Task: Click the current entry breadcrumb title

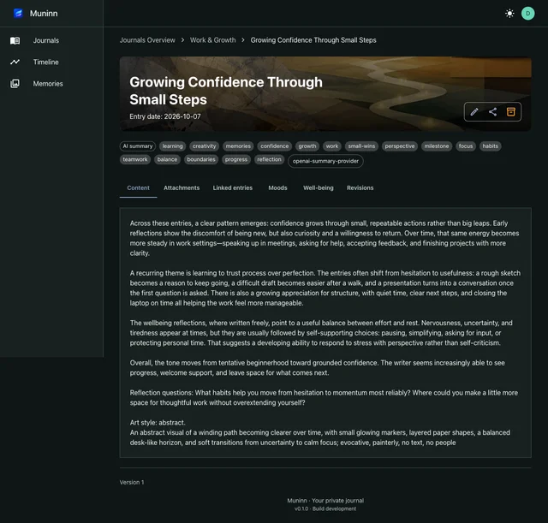Action: 313,40
